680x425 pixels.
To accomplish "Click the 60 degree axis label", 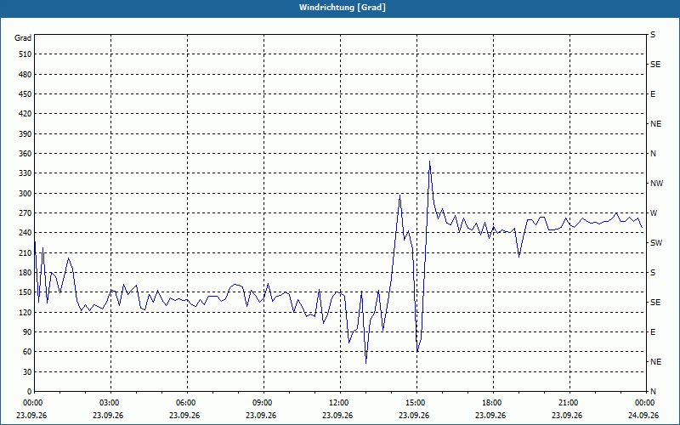I will click(x=27, y=352).
